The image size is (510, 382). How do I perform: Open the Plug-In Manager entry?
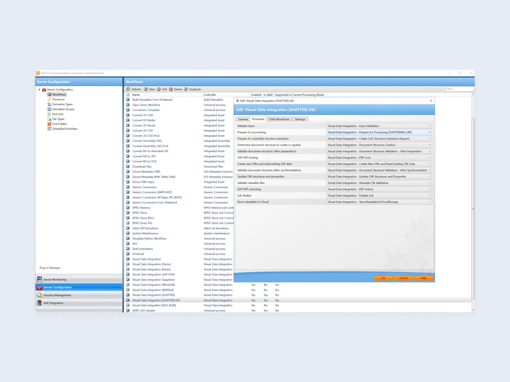(50, 268)
